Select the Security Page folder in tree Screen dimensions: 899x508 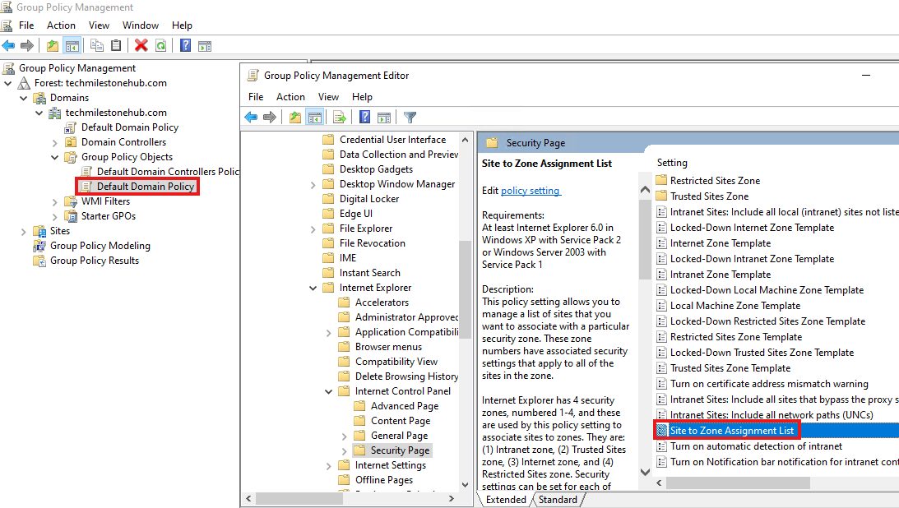pyautogui.click(x=392, y=450)
